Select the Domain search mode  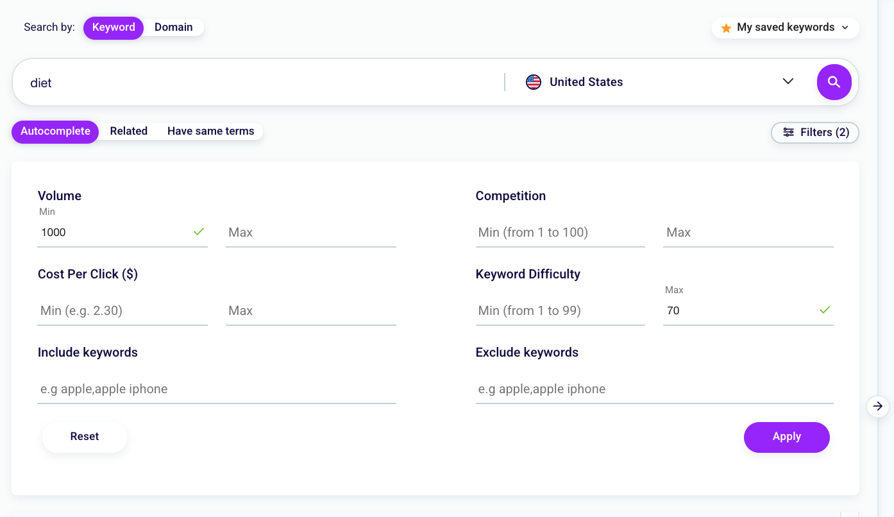(x=173, y=27)
